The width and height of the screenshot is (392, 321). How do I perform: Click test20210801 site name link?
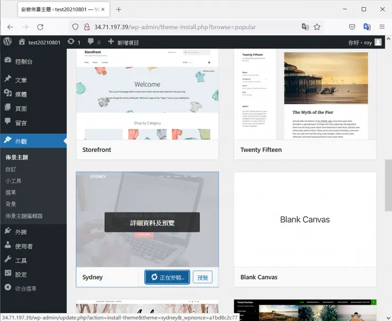click(x=44, y=43)
